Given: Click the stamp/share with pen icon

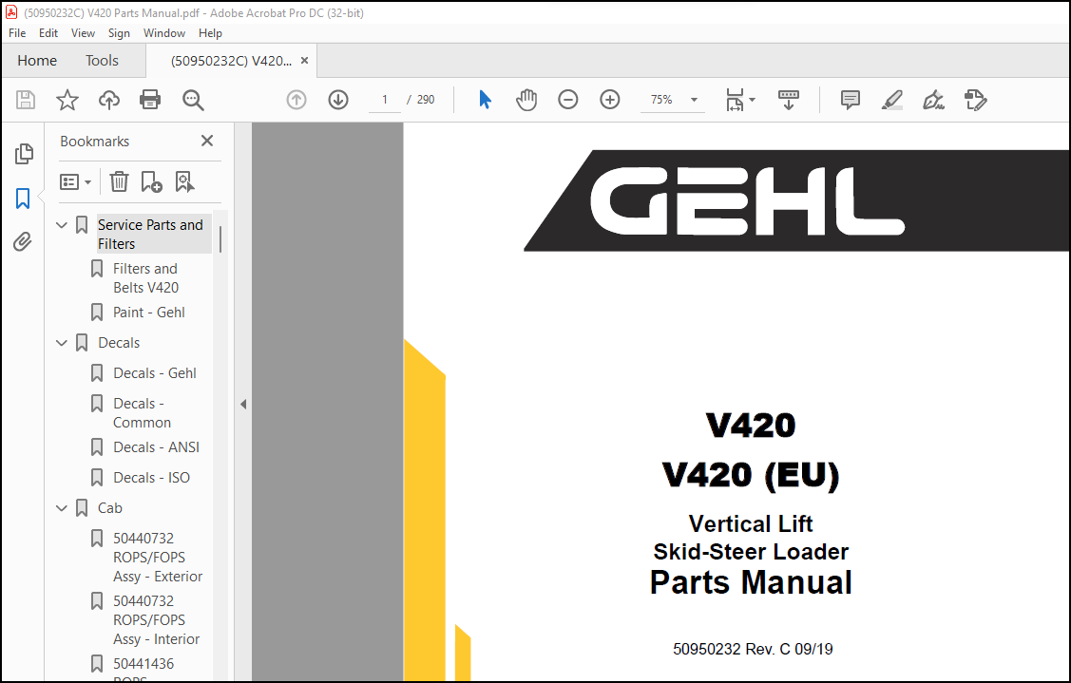Looking at the screenshot, I should coord(975,100).
